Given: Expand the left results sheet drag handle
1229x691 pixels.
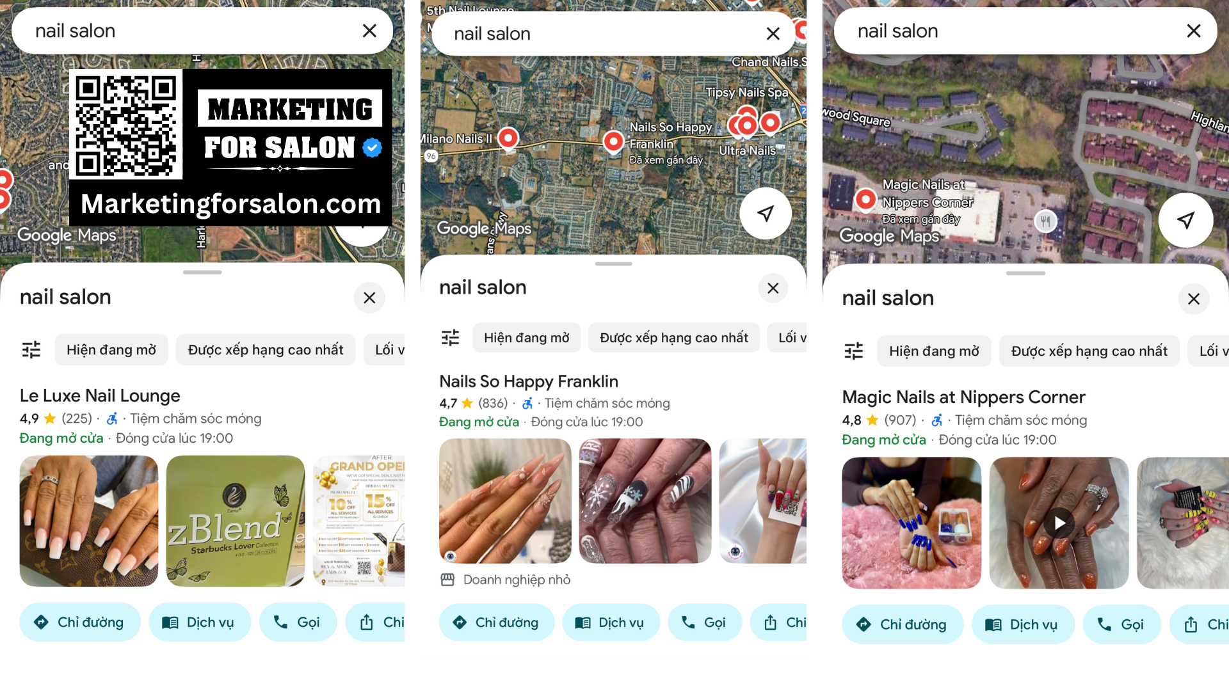Looking at the screenshot, I should point(202,272).
